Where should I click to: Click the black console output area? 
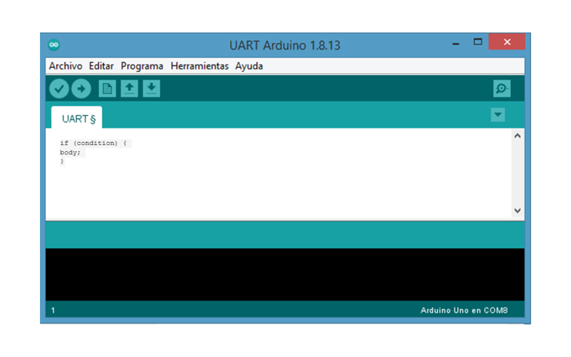[x=285, y=274]
